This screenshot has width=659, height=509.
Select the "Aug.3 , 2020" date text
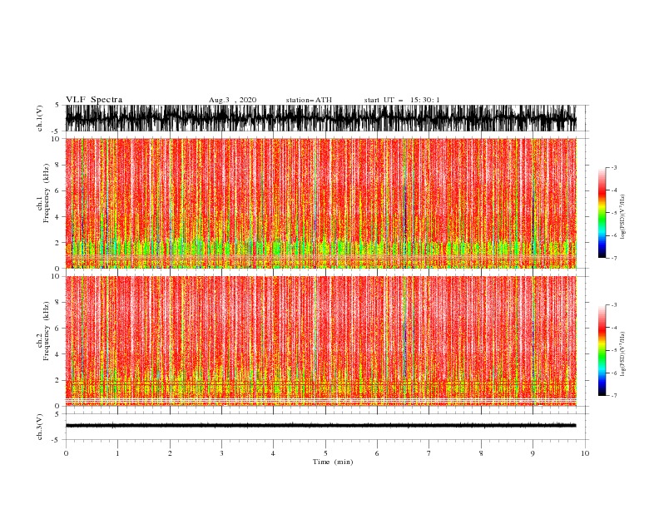coord(232,100)
